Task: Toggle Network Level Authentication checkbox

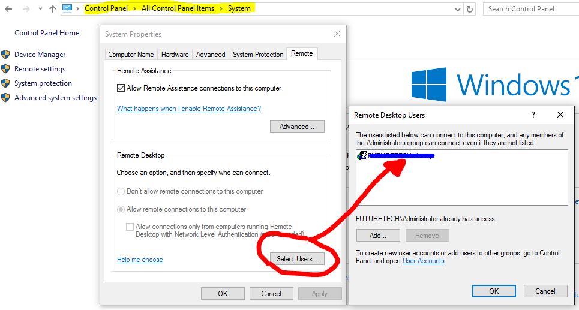Action: [130, 227]
